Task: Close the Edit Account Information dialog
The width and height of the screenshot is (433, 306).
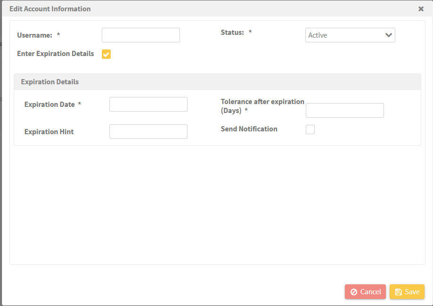Action: [x=421, y=9]
